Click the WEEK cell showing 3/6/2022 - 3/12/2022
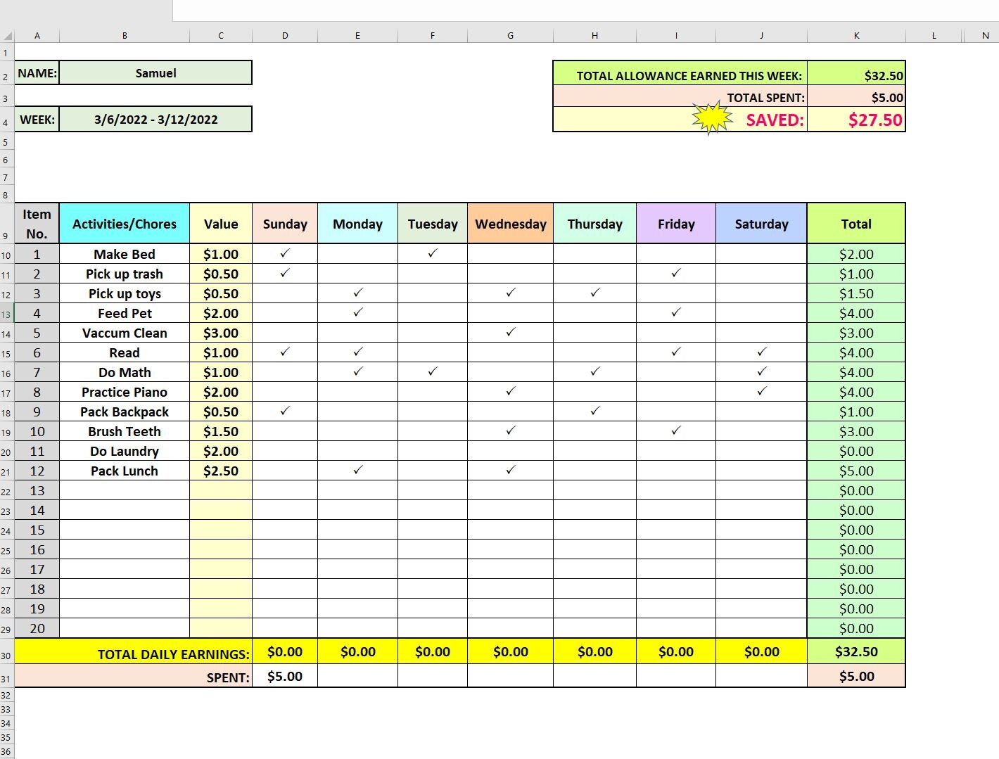999x759 pixels. 155,119
